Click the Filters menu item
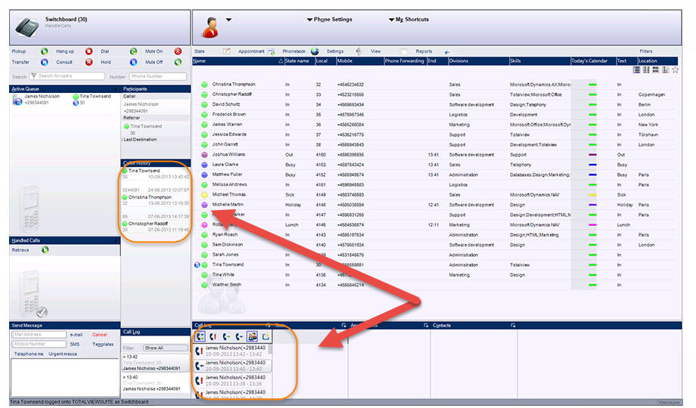Screen dimensions: 696x408 pos(646,51)
